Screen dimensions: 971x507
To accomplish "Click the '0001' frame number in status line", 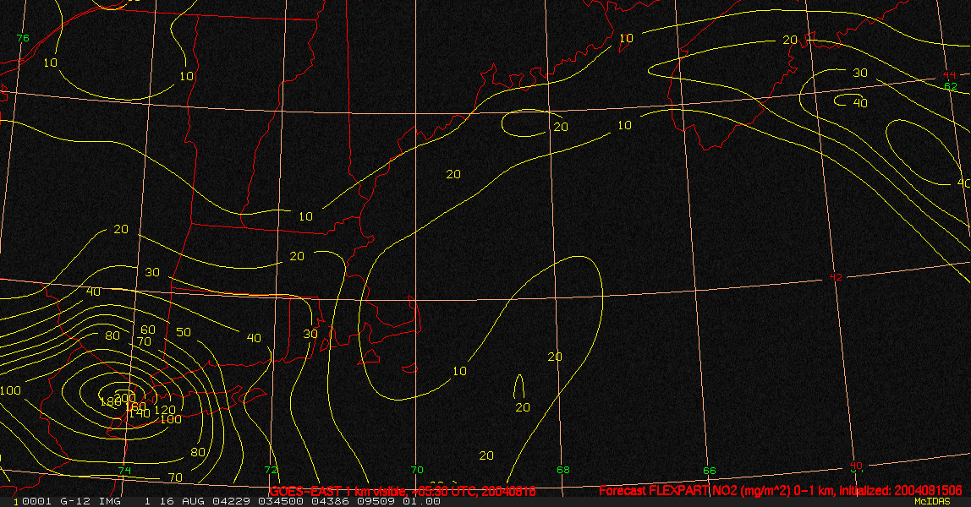I will 36,501.
